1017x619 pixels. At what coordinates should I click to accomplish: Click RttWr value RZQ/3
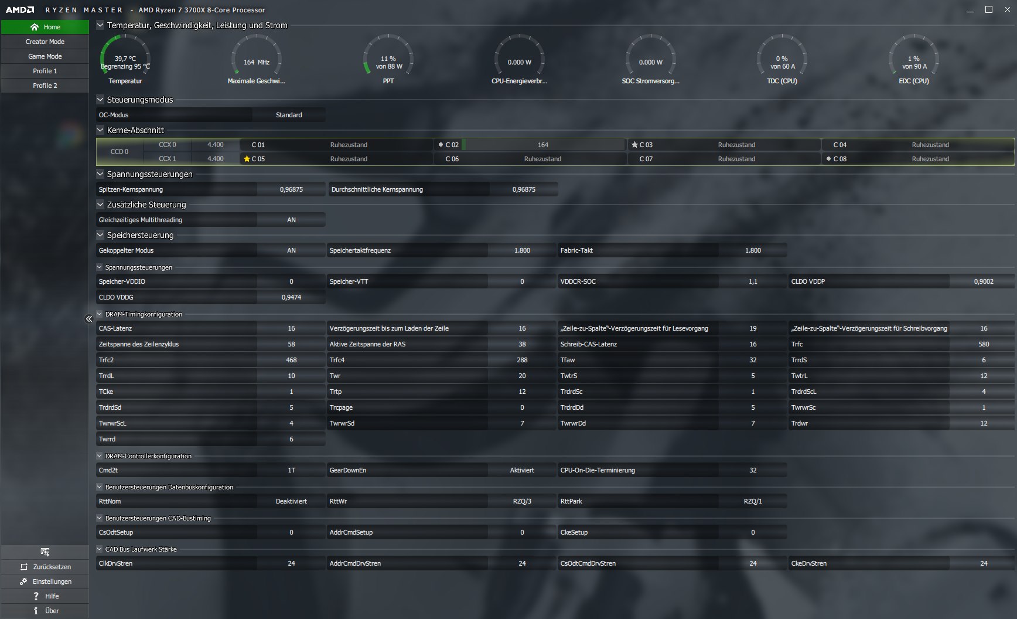coord(522,501)
